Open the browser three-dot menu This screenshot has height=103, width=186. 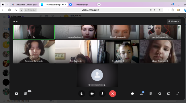point(166,10)
